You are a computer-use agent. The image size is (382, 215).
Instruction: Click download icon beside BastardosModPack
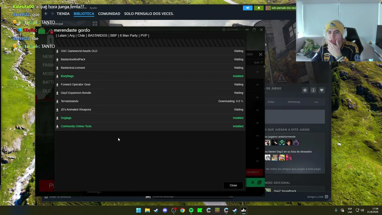(57, 59)
